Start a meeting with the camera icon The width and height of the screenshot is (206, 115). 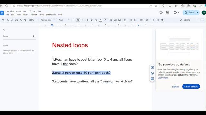point(175,13)
